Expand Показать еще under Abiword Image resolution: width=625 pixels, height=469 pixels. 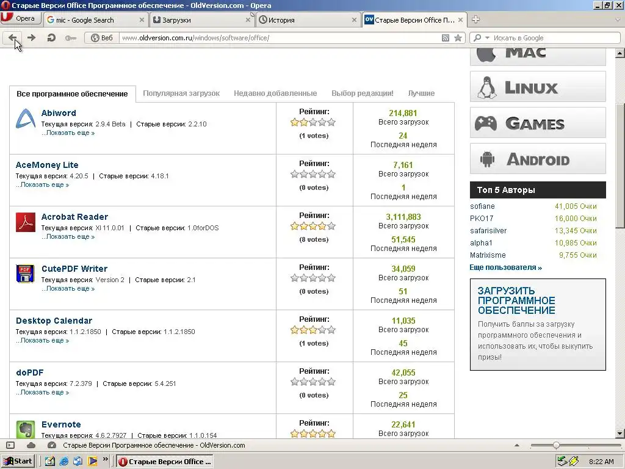point(68,133)
